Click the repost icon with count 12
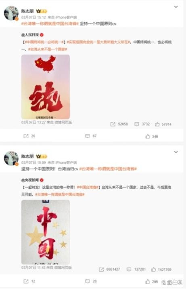This screenshot has width=186, height=289. click(26, 281)
